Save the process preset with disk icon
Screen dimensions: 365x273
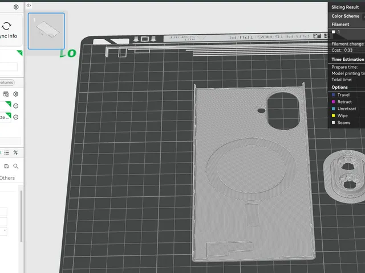[6, 166]
